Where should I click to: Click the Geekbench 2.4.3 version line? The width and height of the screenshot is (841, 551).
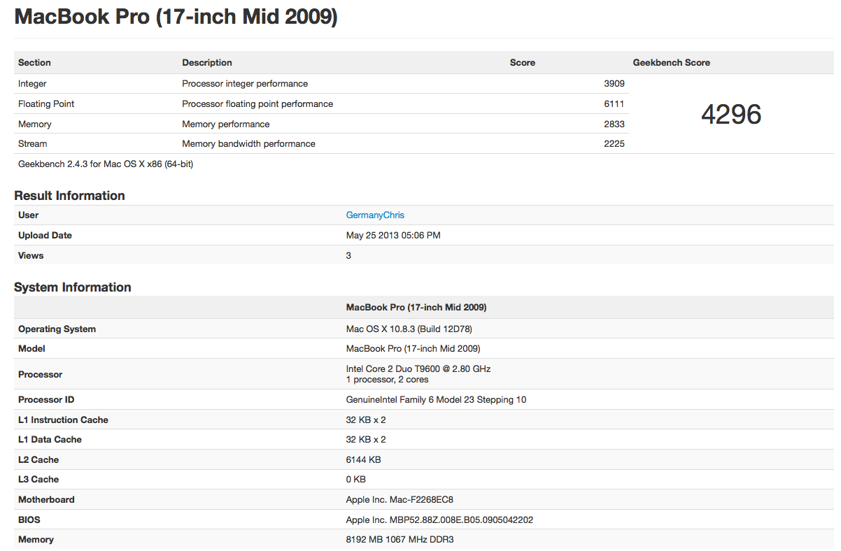point(106,164)
